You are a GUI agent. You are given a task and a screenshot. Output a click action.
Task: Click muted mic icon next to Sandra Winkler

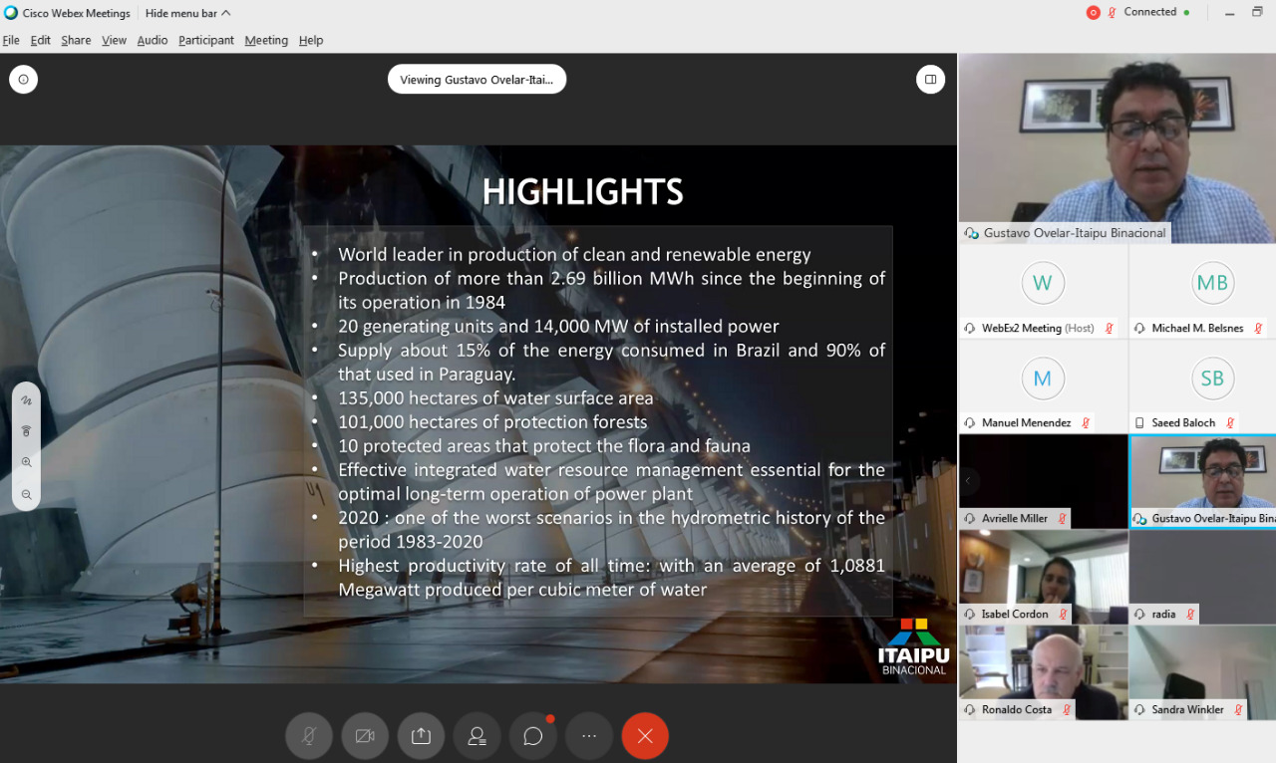pos(1239,710)
